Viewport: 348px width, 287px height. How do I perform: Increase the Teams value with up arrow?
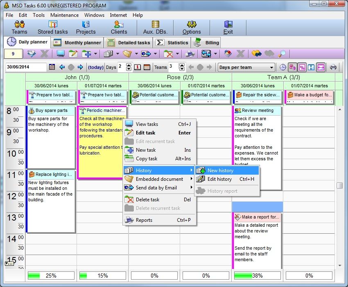pos(182,65)
